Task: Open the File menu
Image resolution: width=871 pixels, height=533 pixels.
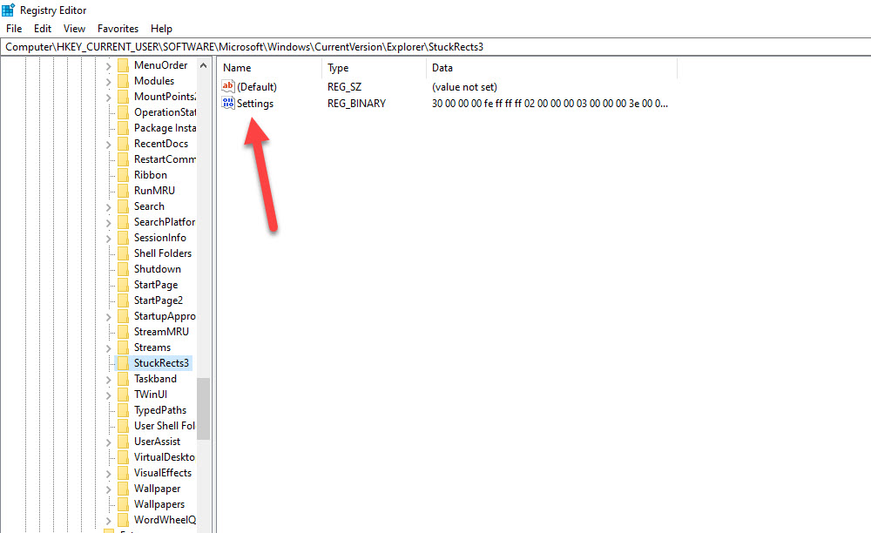Action: point(14,29)
